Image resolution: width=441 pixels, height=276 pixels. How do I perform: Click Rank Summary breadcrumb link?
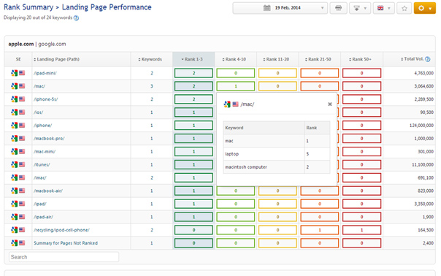[28, 7]
